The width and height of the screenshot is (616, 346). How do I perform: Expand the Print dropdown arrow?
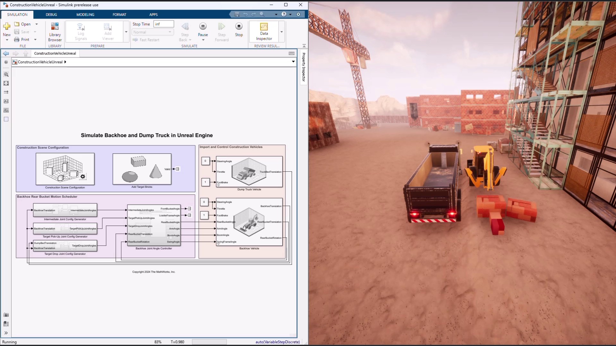coord(35,39)
